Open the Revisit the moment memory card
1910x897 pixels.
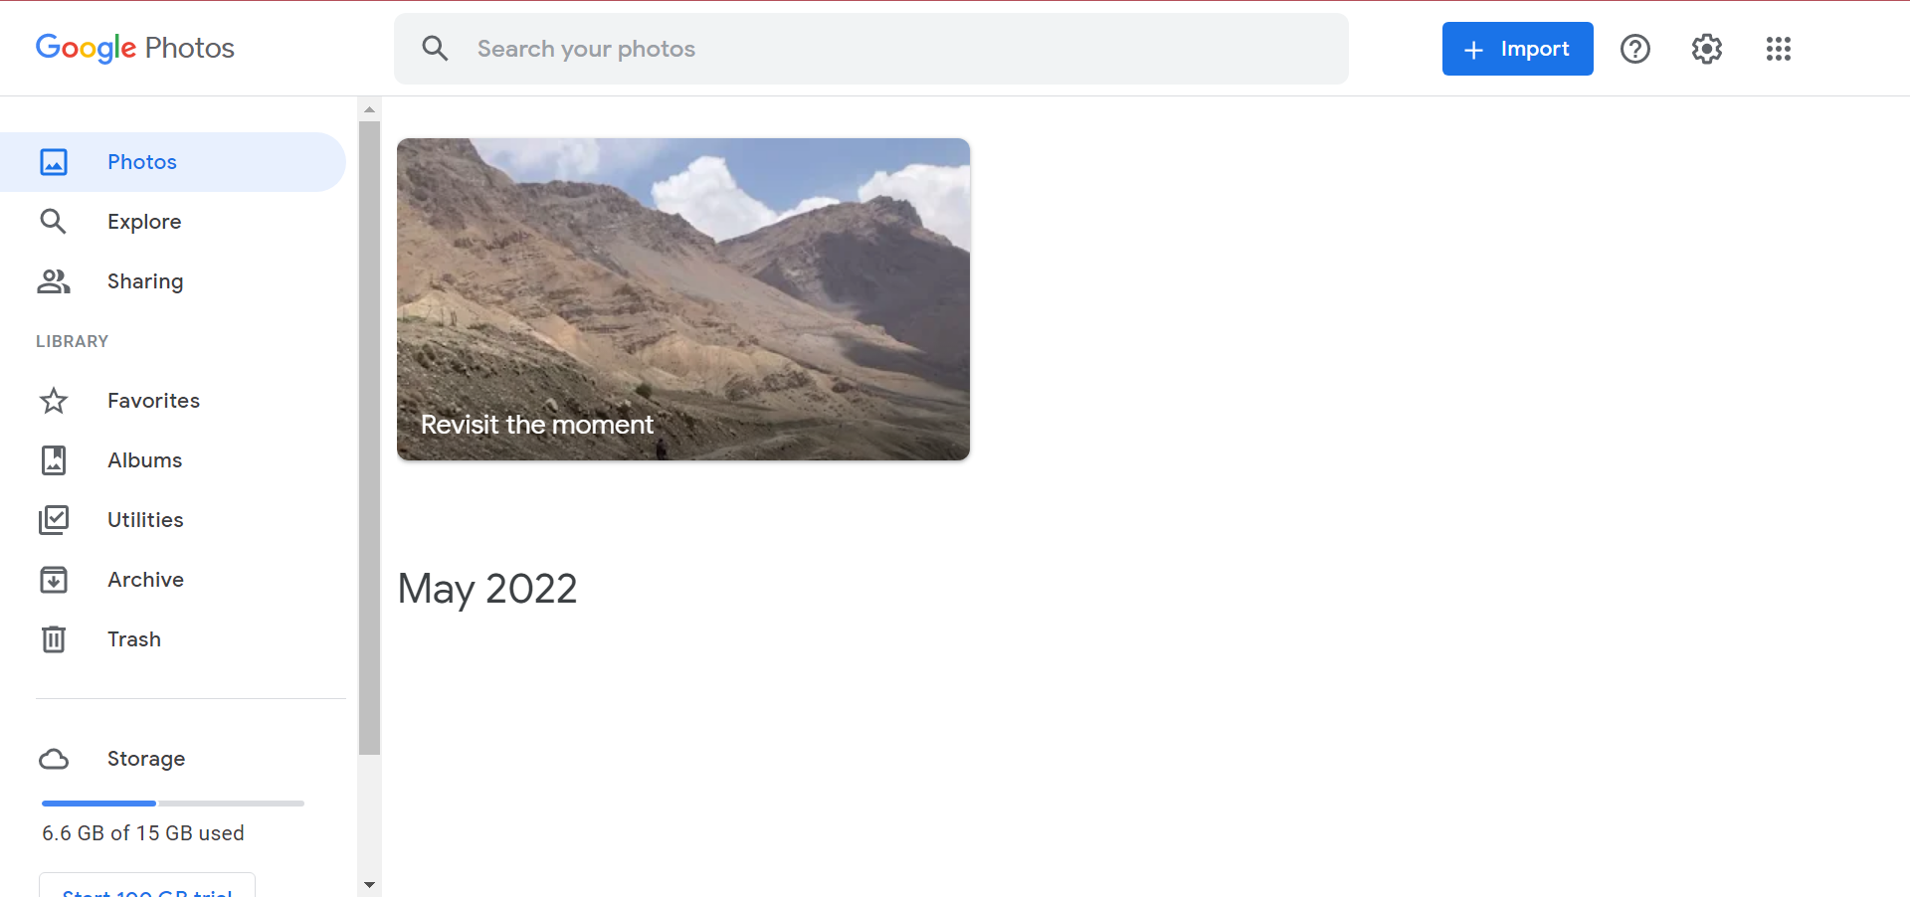click(683, 299)
